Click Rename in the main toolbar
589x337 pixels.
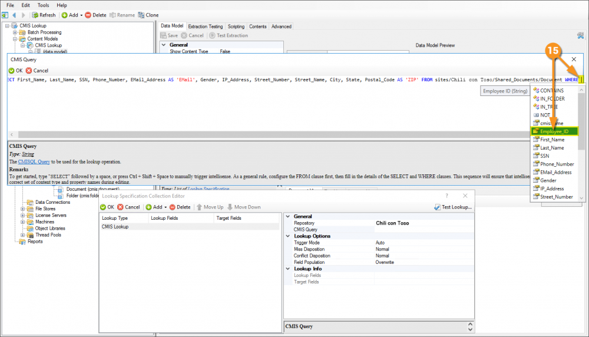point(122,15)
